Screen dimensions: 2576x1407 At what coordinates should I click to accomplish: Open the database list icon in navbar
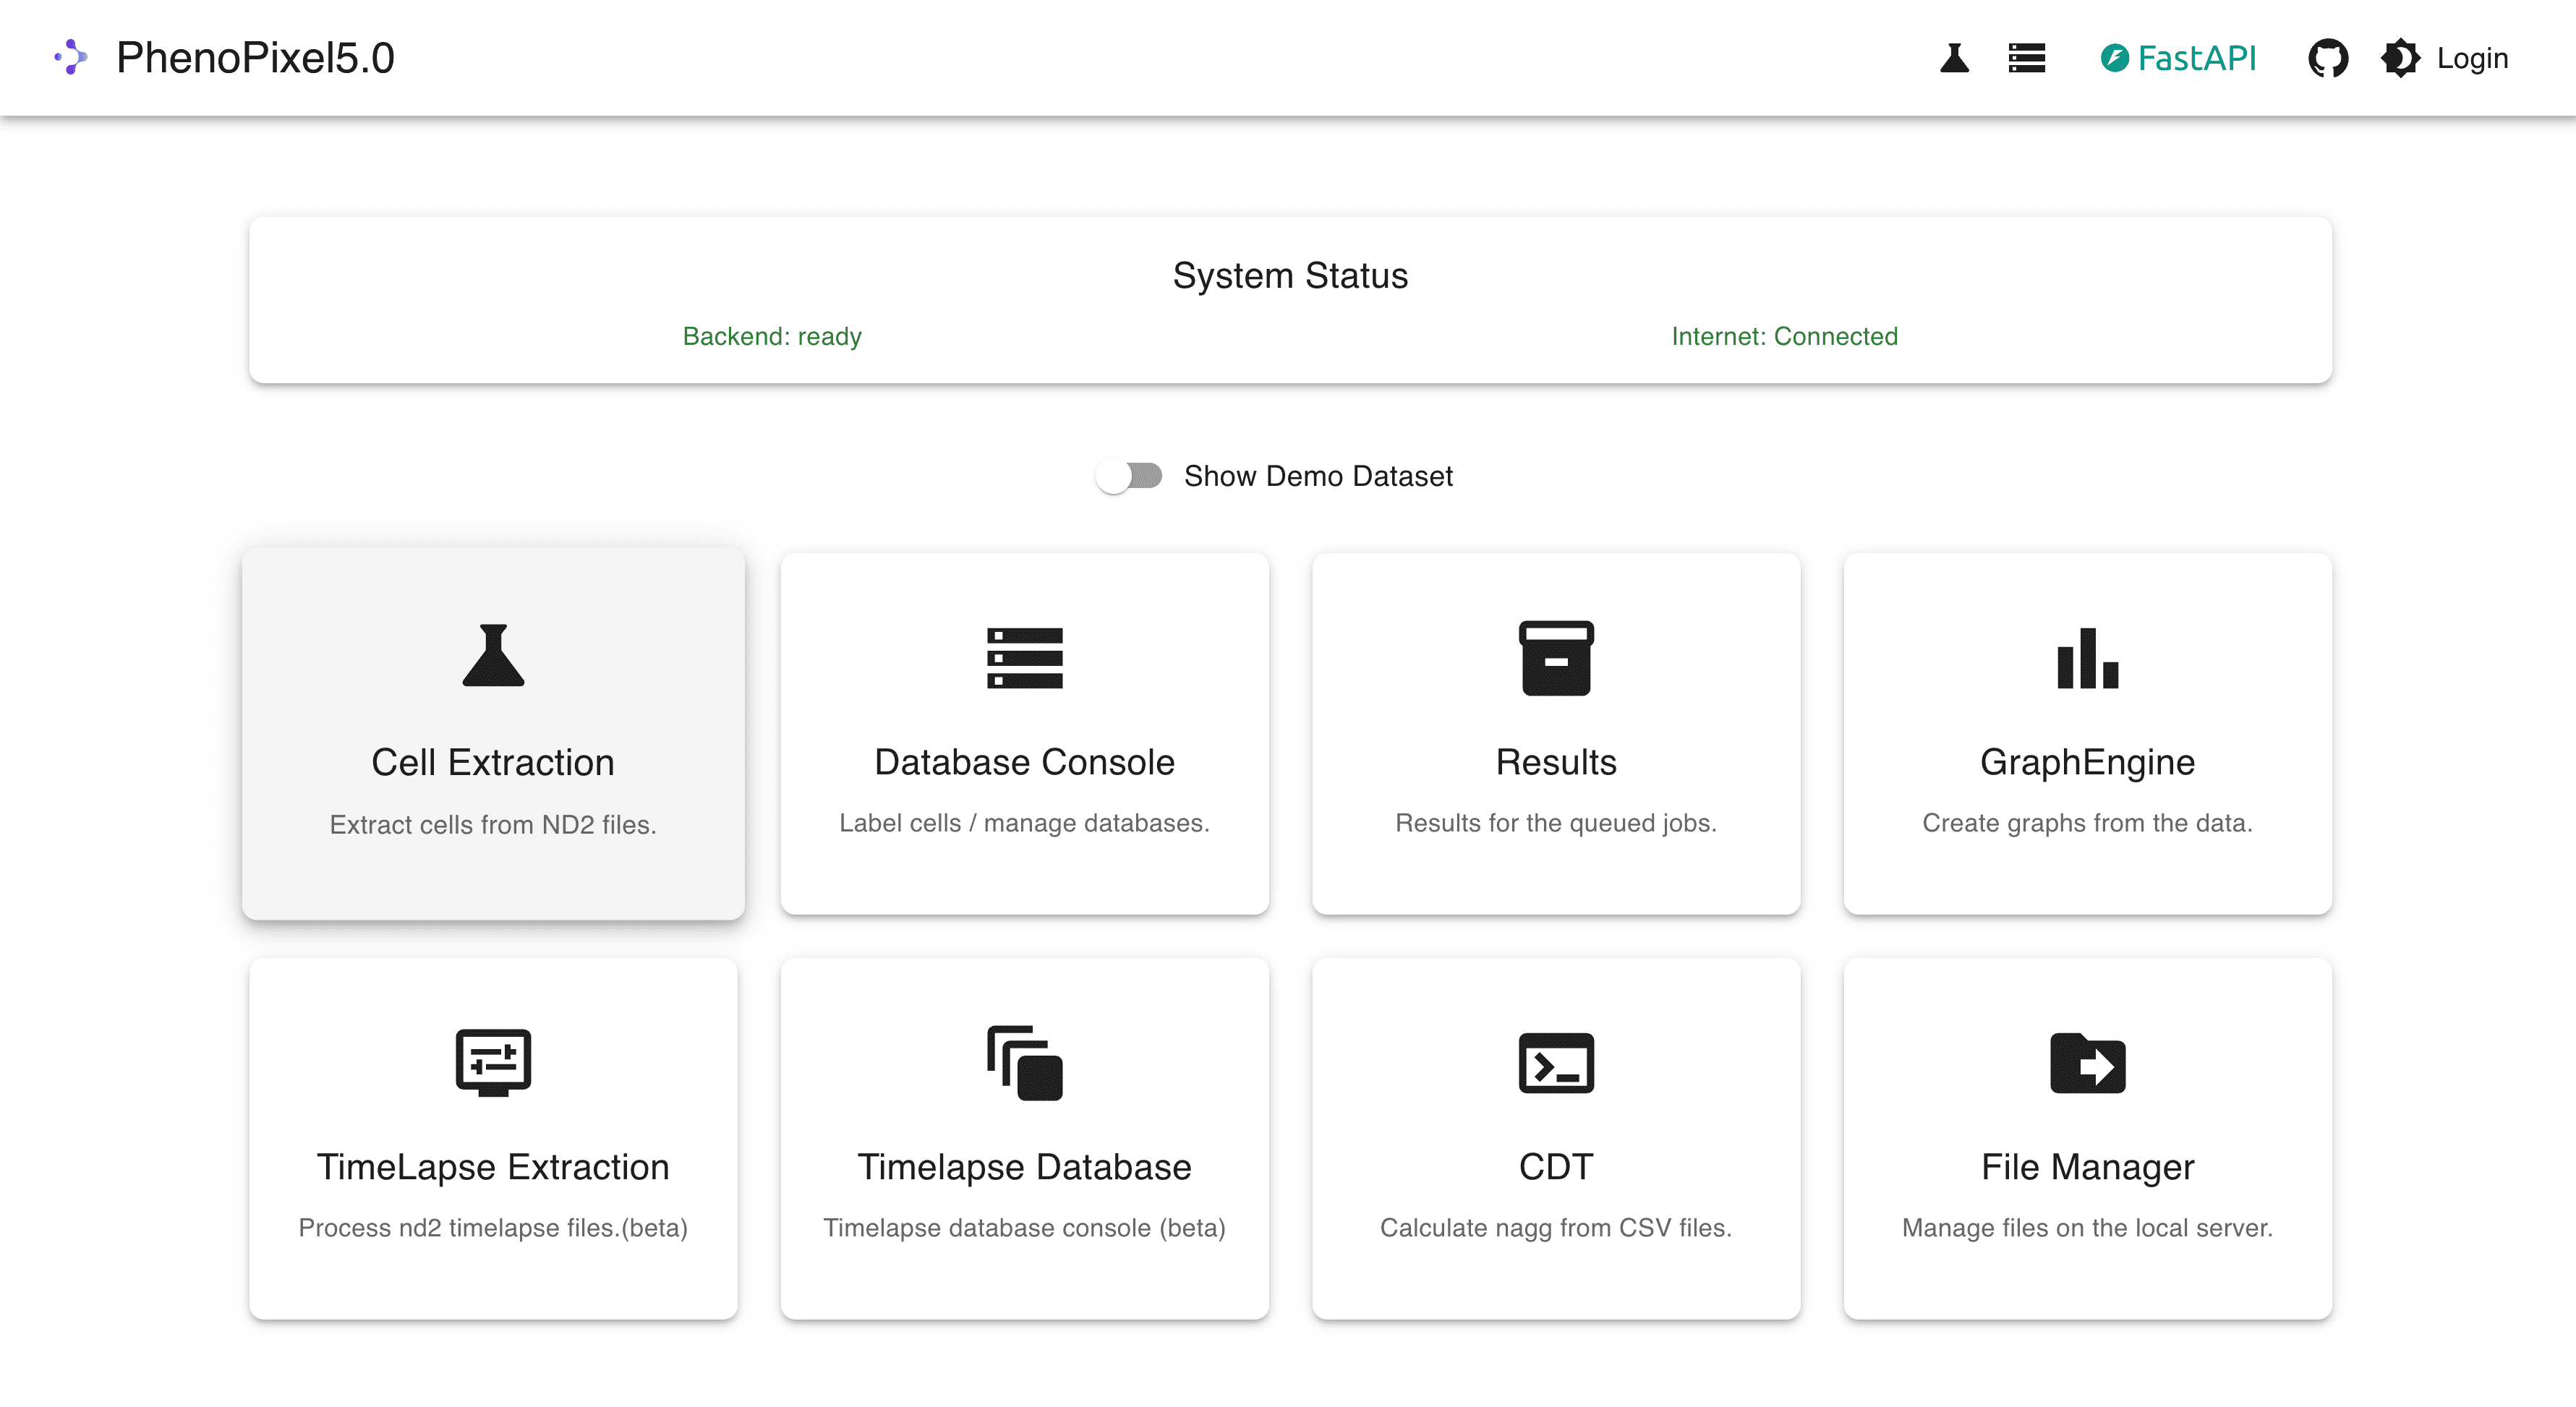(2026, 58)
